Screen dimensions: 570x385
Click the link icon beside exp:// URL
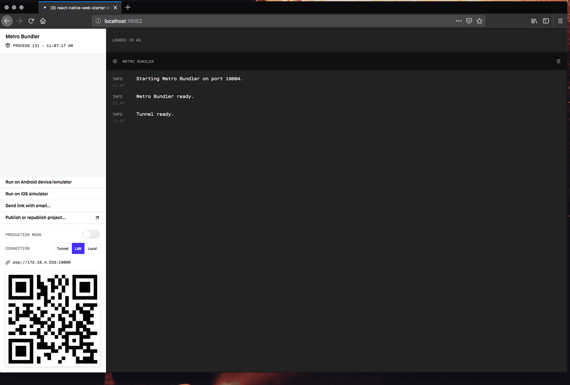point(8,262)
